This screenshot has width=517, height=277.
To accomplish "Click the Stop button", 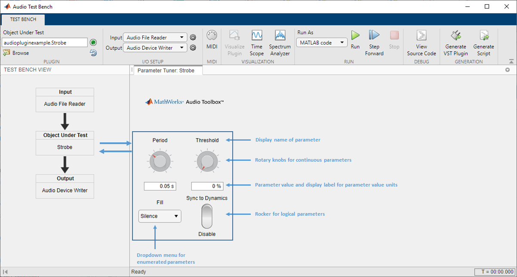I will (x=394, y=40).
